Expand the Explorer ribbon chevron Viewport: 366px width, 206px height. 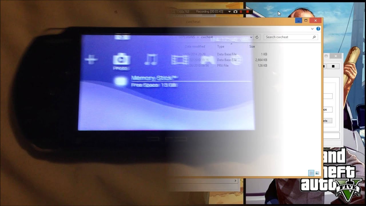tap(312, 29)
